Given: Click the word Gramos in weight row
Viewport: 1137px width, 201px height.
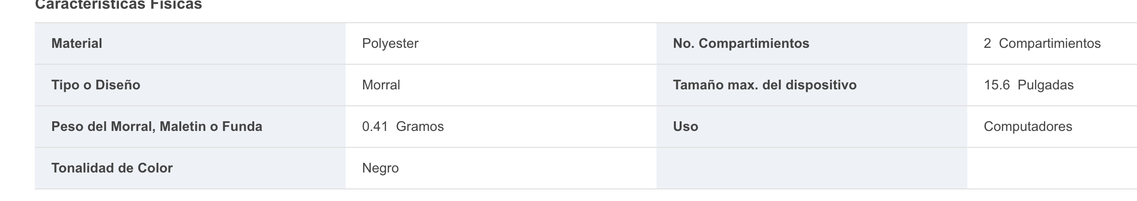Looking at the screenshot, I should coord(420,127).
